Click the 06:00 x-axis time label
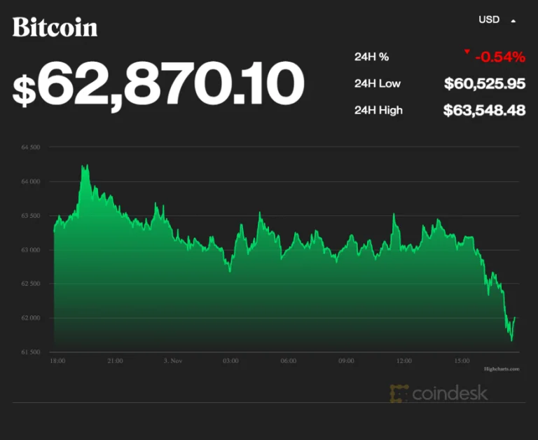 (x=288, y=361)
